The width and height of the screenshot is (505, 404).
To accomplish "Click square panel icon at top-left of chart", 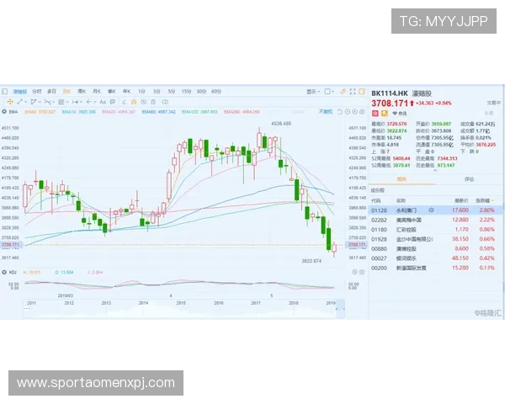I will [5, 92].
